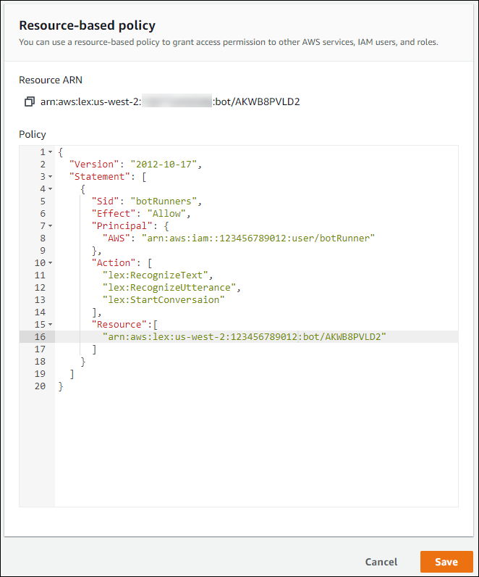
Task: Collapse the Principal block fold arrow
Action: [50, 226]
